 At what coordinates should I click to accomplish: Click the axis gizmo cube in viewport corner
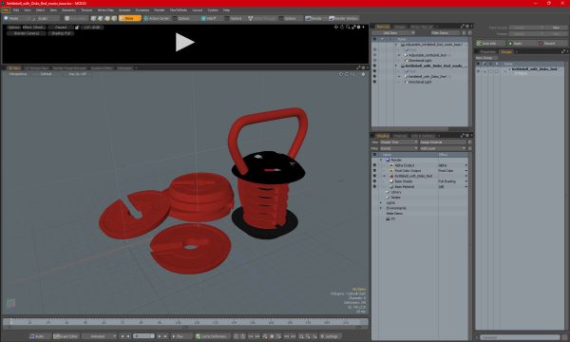[x=10, y=303]
